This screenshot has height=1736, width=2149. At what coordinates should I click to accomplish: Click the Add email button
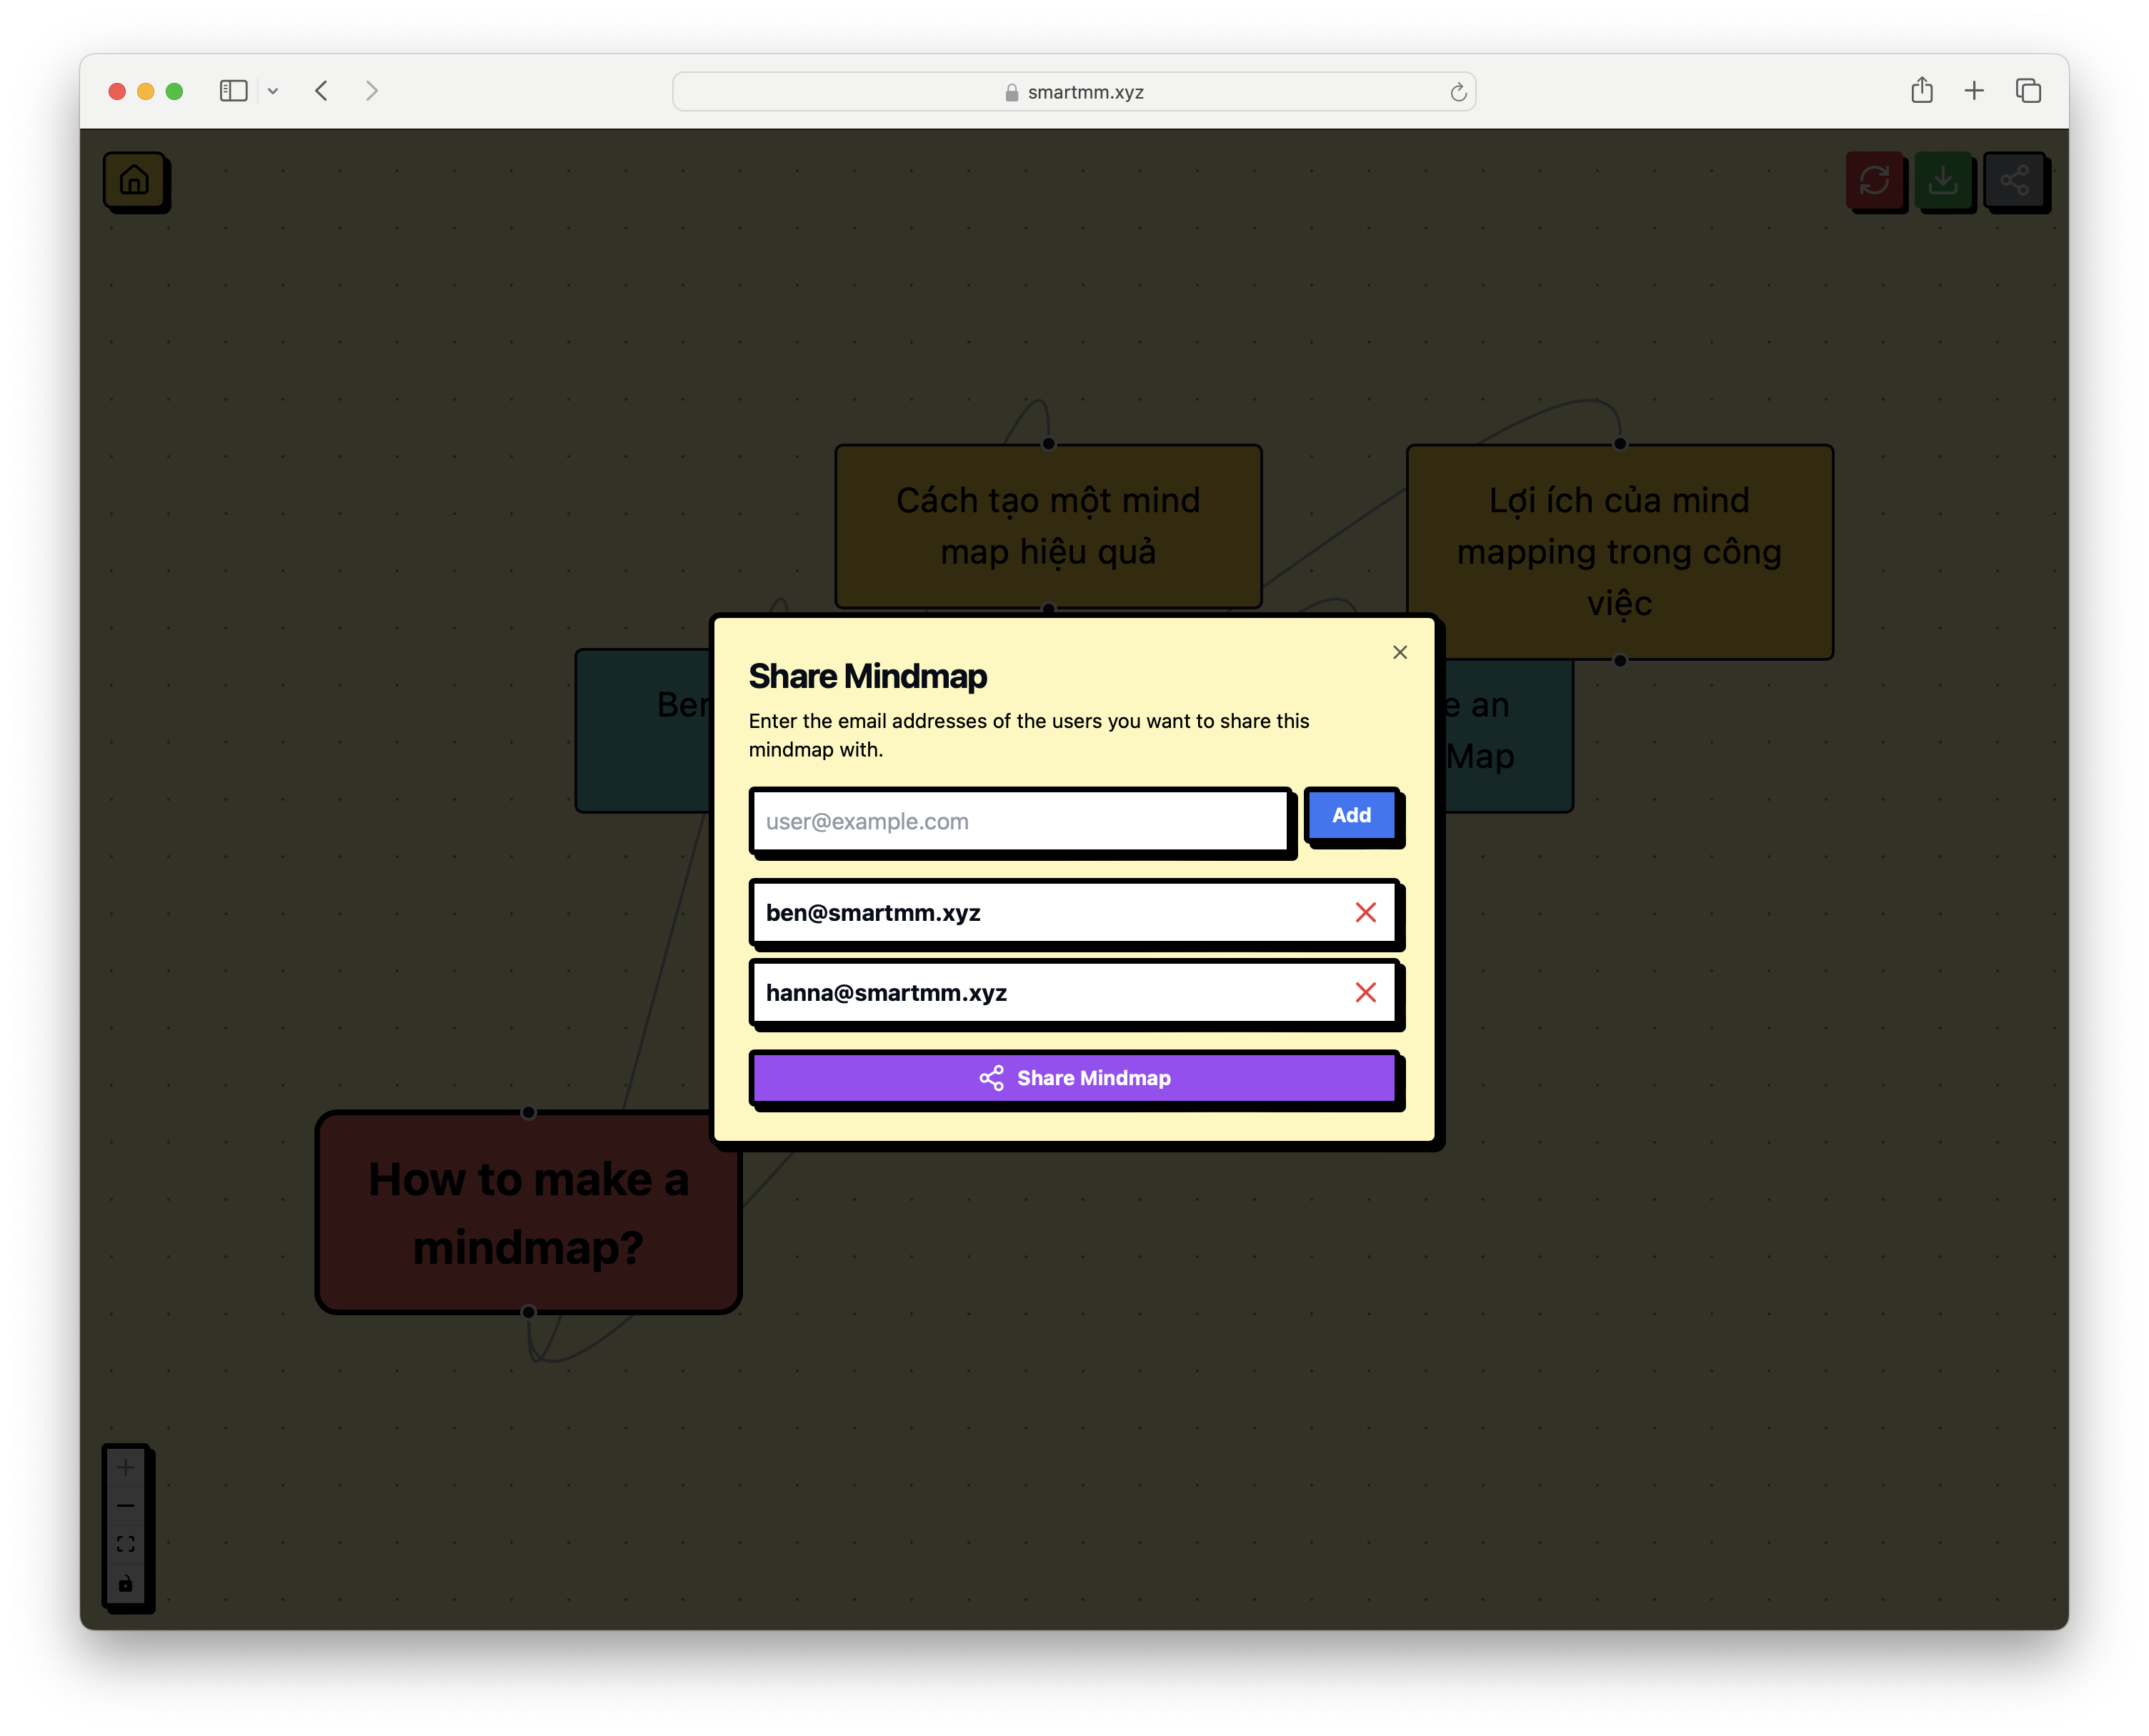coord(1350,815)
